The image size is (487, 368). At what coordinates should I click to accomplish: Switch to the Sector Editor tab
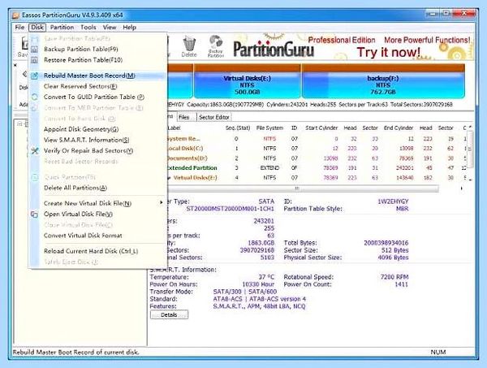click(214, 117)
